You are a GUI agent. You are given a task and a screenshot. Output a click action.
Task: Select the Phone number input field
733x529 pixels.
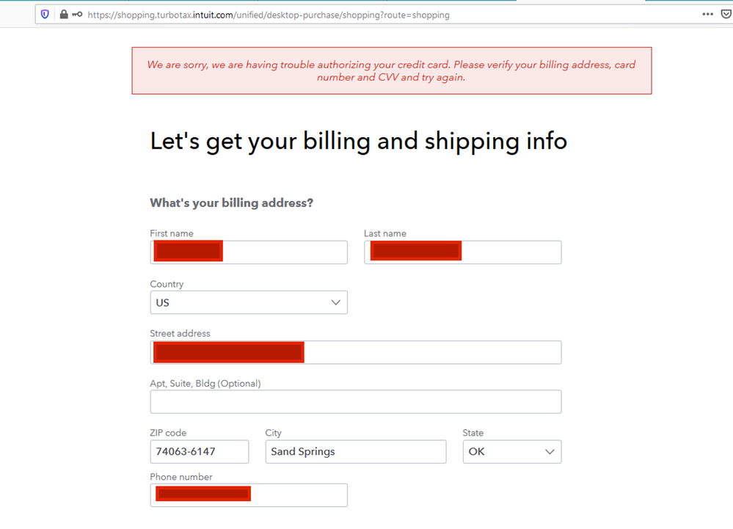(249, 495)
